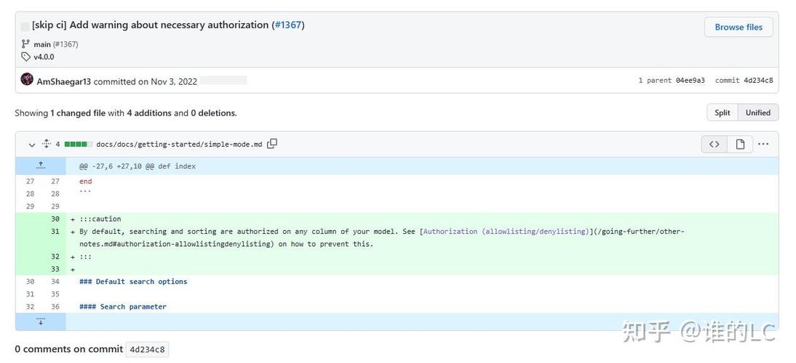Viewport: 796px width, 363px height.
Task: Show the rich rendered diff view
Action: 740,144
